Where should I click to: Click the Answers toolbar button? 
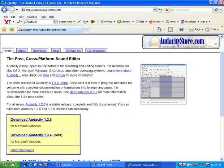pyautogui.click(x=124, y=22)
